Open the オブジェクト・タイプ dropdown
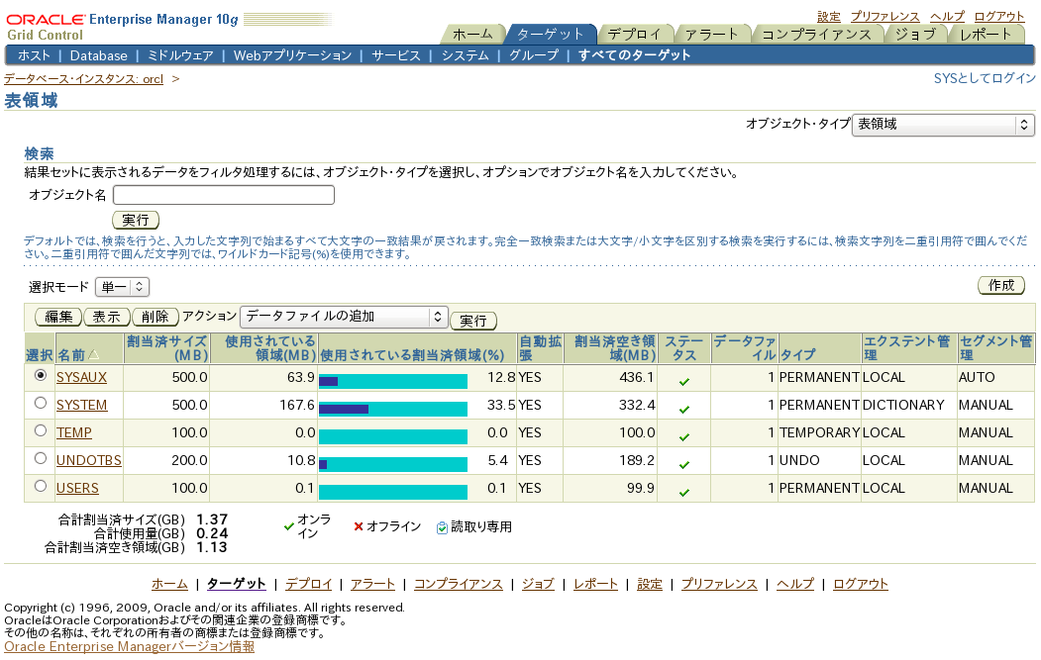1041x660 pixels. [943, 124]
